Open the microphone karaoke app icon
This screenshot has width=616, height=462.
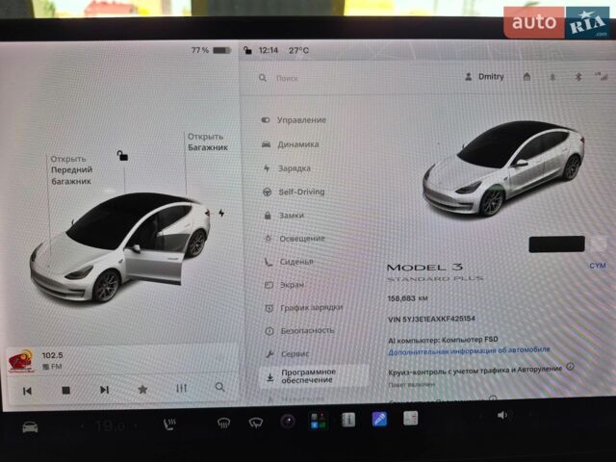[x=379, y=419]
